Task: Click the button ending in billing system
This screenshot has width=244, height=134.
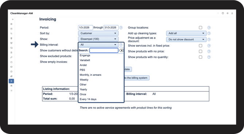Action: 137,78
